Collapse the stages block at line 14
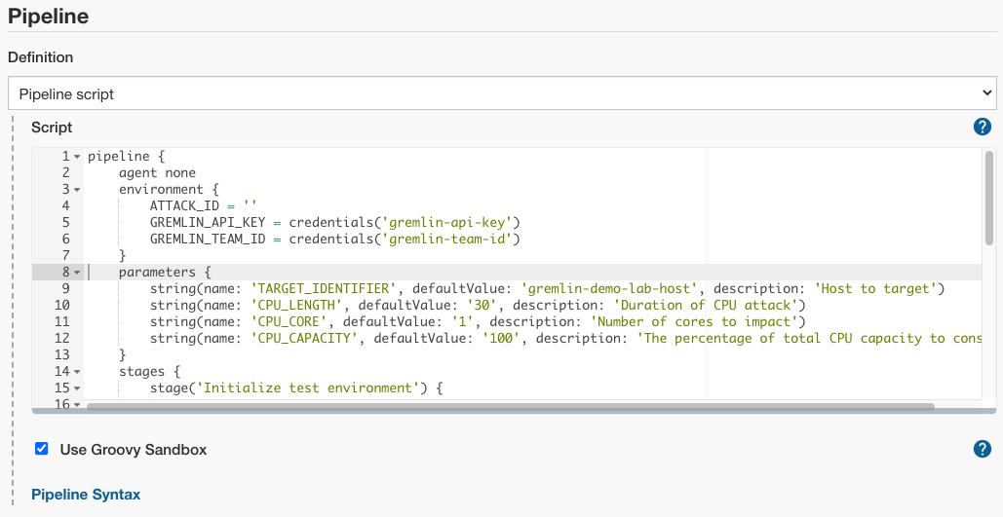Screen dimensions: 1003x517 point(77,372)
